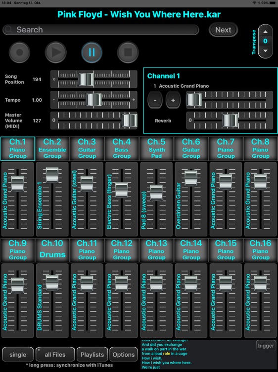The width and height of the screenshot is (278, 372).
Task: Select Ch.16 Piano Group channel
Action: click(x=260, y=250)
